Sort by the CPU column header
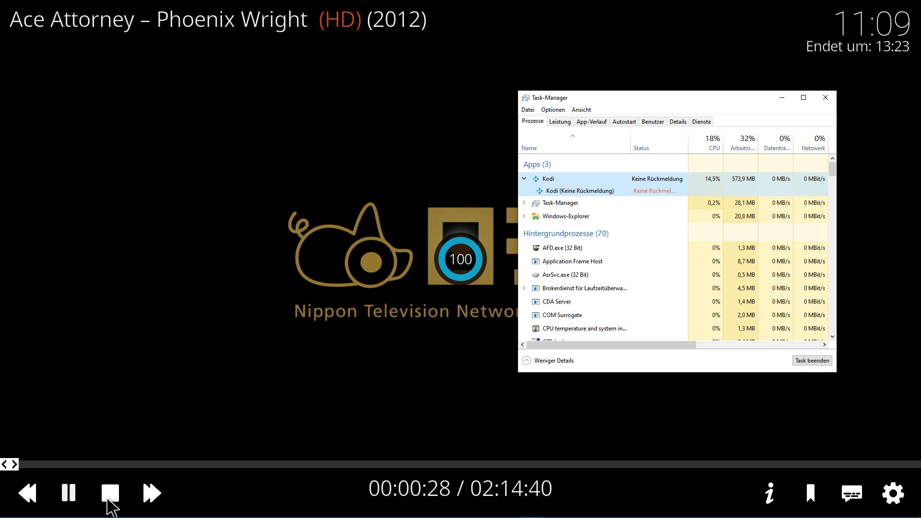 [x=706, y=144]
